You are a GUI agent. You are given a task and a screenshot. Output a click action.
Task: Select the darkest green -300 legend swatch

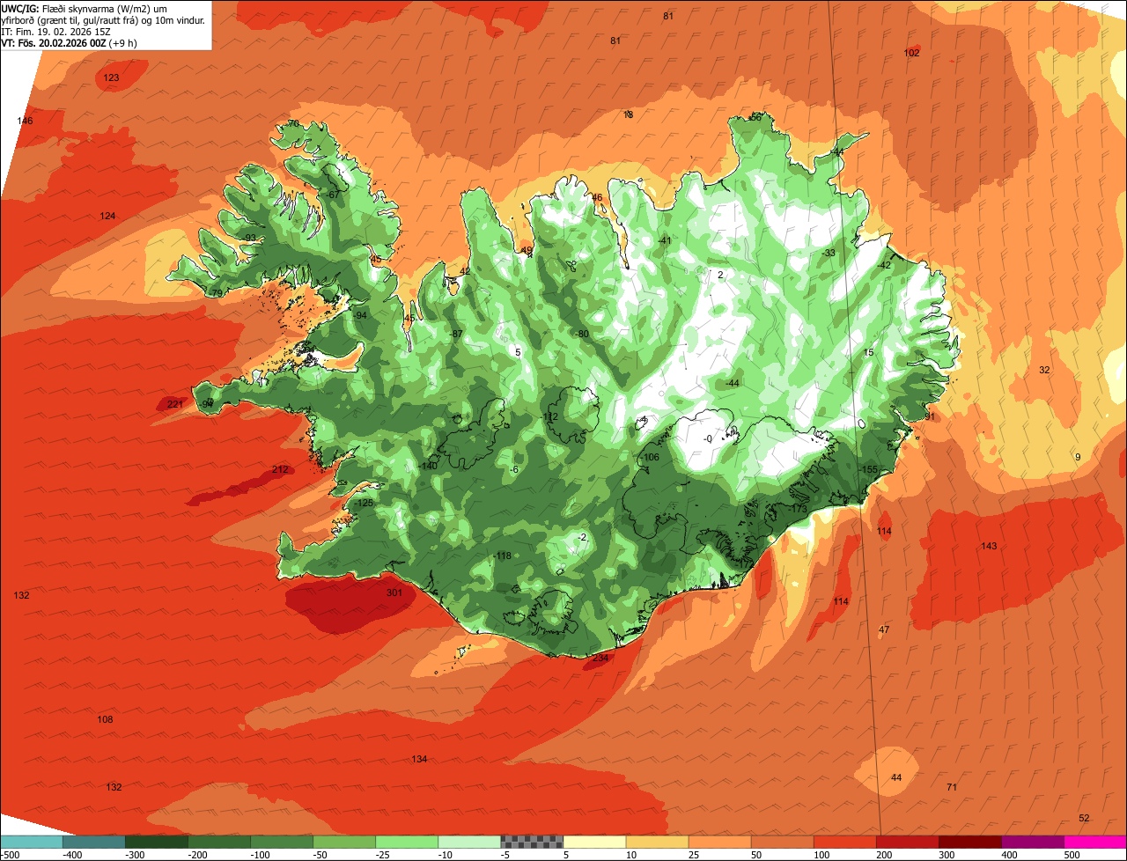click(x=156, y=841)
